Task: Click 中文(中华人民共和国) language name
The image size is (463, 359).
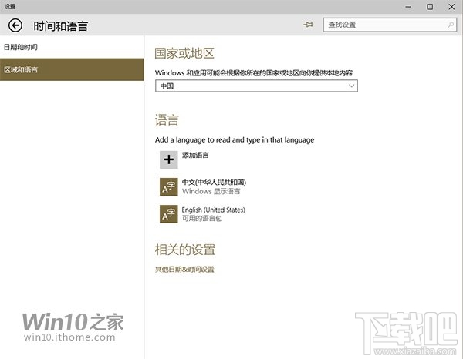Action: (x=214, y=182)
